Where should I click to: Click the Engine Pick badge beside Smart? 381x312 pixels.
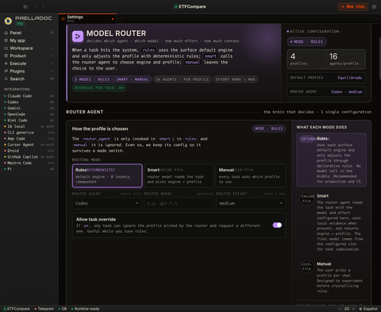307,198
